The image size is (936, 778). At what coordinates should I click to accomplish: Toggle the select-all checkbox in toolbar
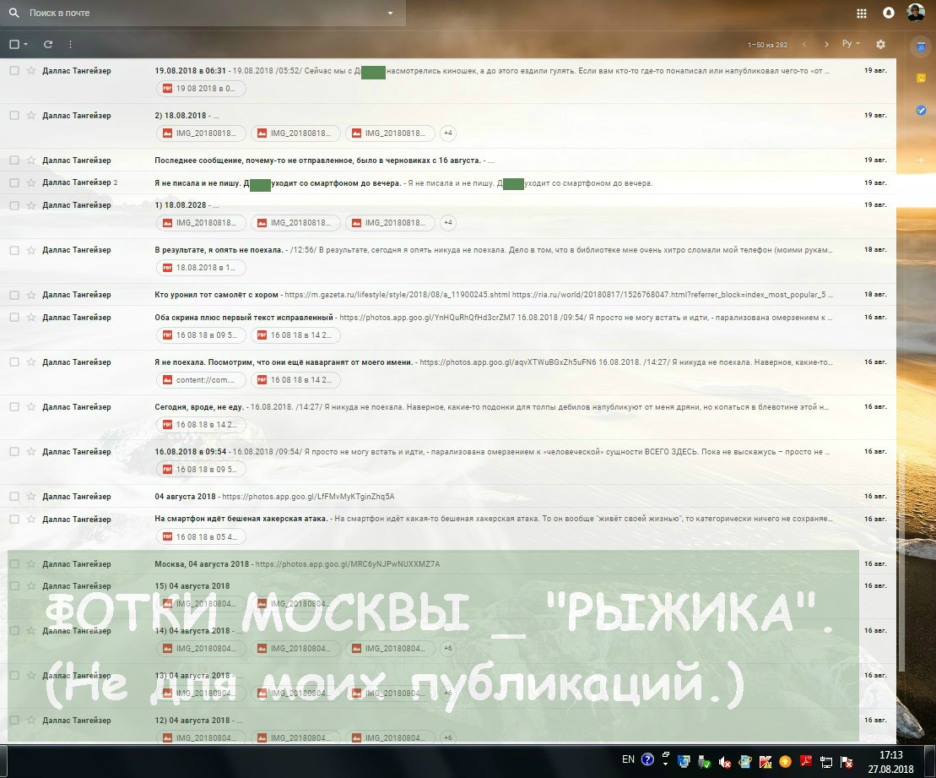[14, 44]
